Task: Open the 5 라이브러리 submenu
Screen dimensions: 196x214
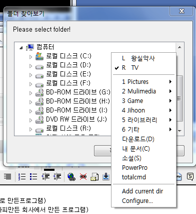Action: click(x=143, y=120)
